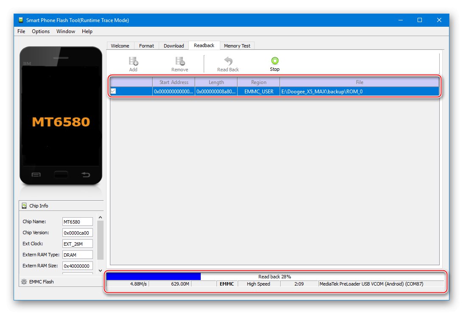Viewport: 463px width, 314px height.
Task: Open the Window menu
Action: pyautogui.click(x=65, y=31)
